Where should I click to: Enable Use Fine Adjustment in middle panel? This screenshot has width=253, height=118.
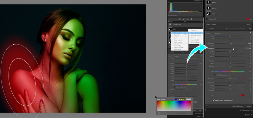tap(175, 87)
